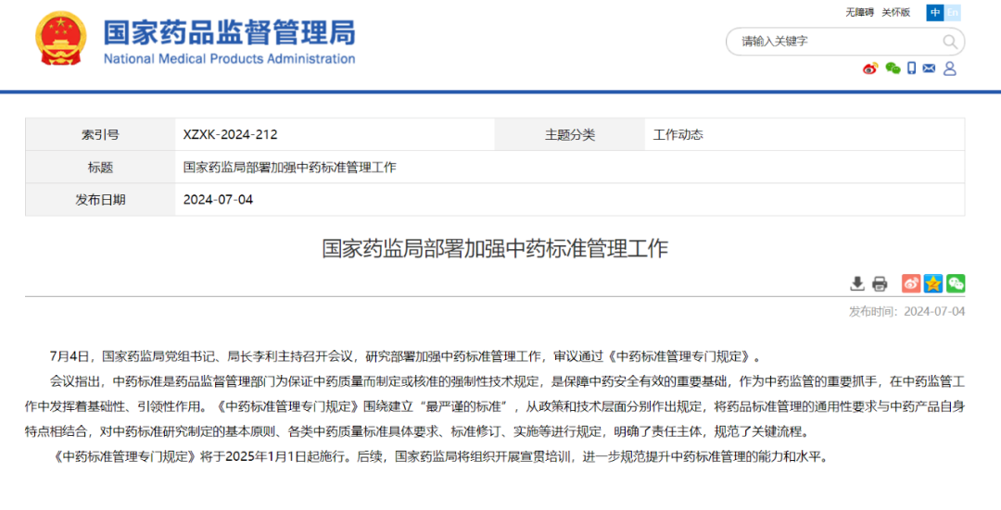Click publish date 2024-07-04 in table
Image resolution: width=1001 pixels, height=510 pixels.
pos(219,200)
